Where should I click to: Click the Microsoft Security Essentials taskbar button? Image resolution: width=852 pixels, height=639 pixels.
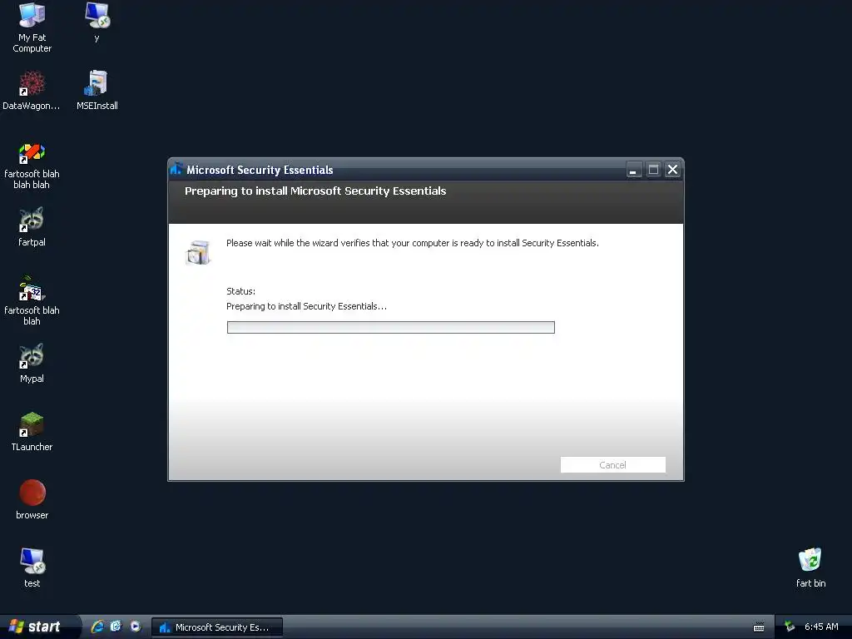[217, 627]
